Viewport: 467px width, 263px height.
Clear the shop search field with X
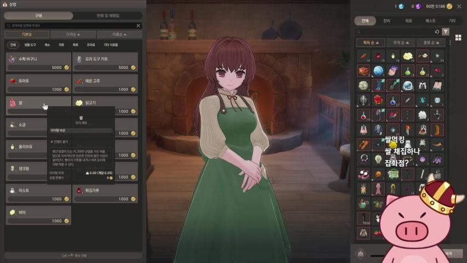click(138, 26)
